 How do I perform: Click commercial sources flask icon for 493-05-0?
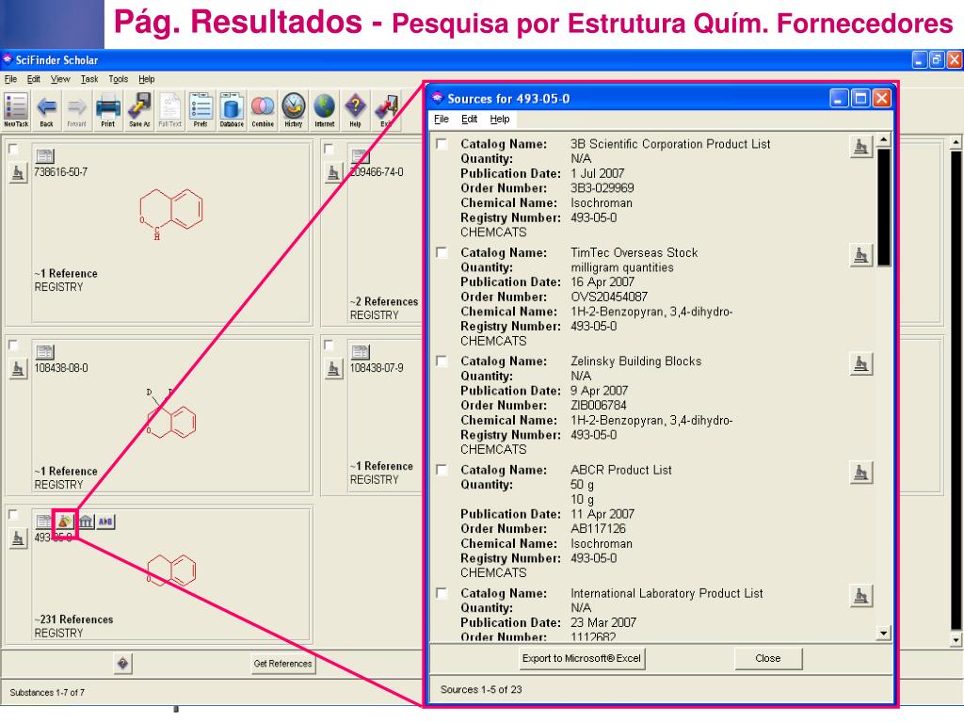[64, 522]
